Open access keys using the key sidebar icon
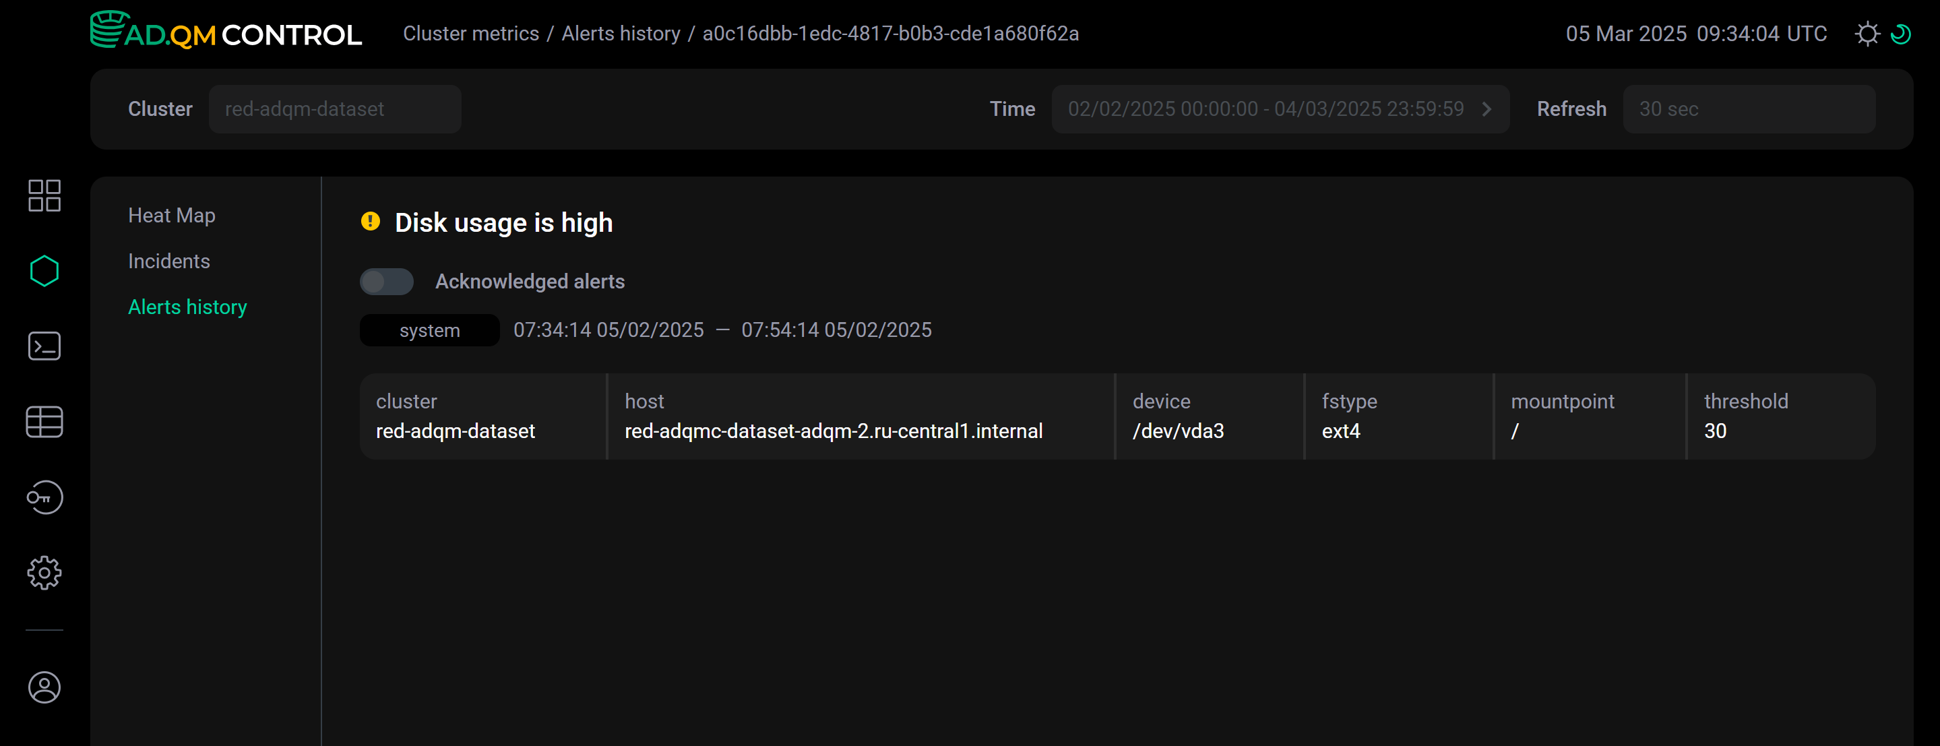 44,497
